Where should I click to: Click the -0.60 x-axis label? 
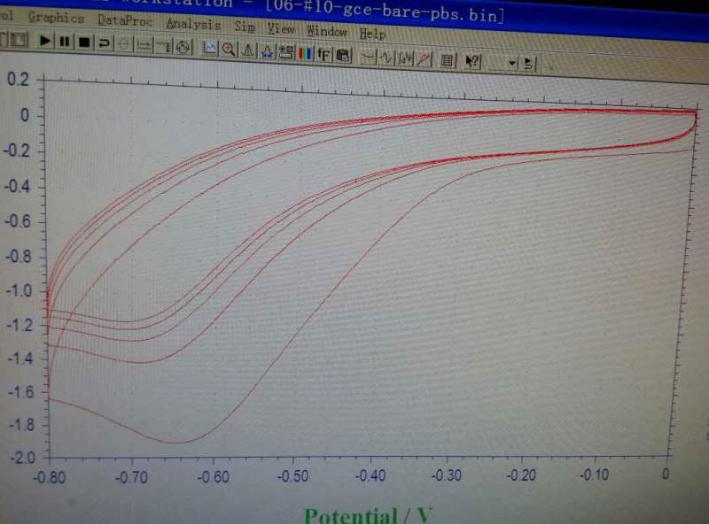click(213, 476)
